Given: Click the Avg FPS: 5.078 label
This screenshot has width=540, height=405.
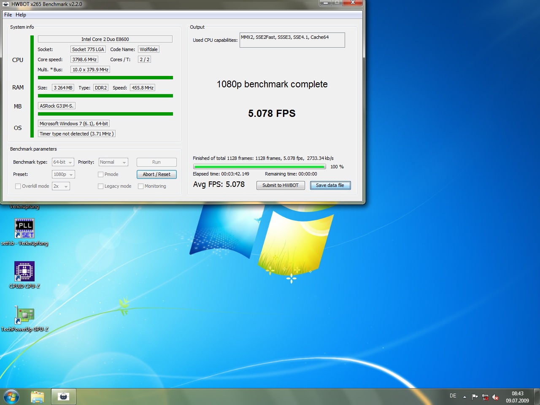Looking at the screenshot, I should [219, 184].
